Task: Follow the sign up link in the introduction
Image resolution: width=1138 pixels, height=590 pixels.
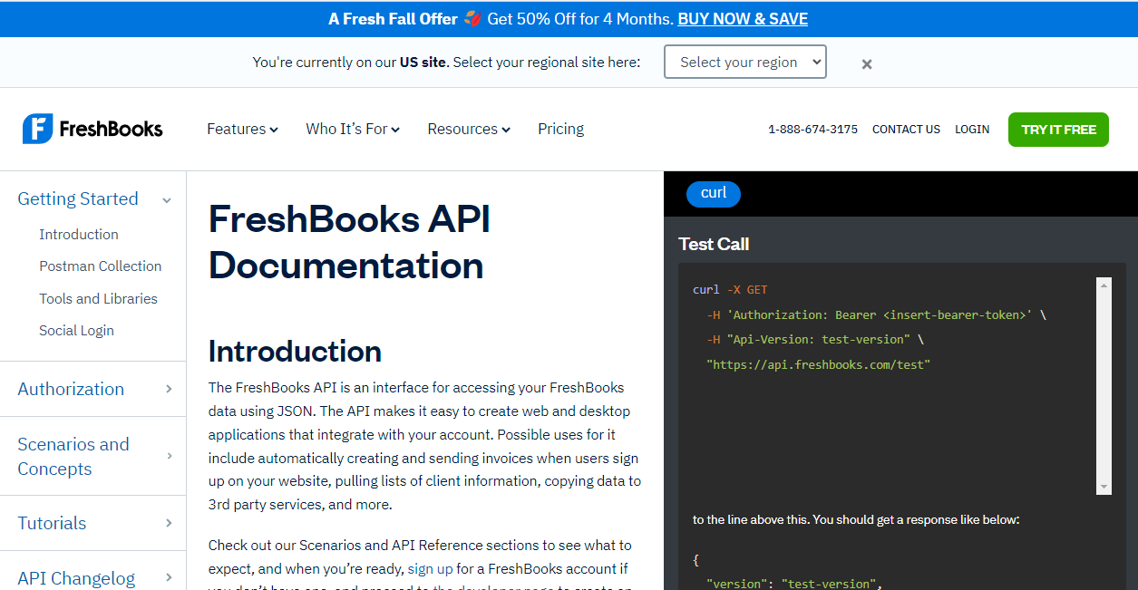Action: pyautogui.click(x=430, y=569)
